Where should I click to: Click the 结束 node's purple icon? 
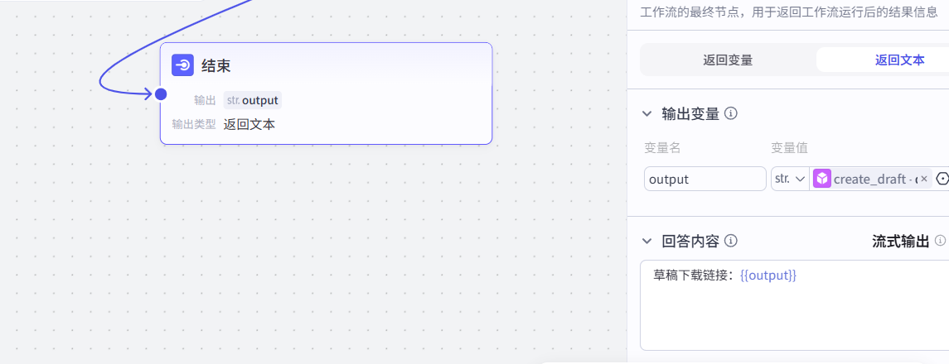coord(182,65)
